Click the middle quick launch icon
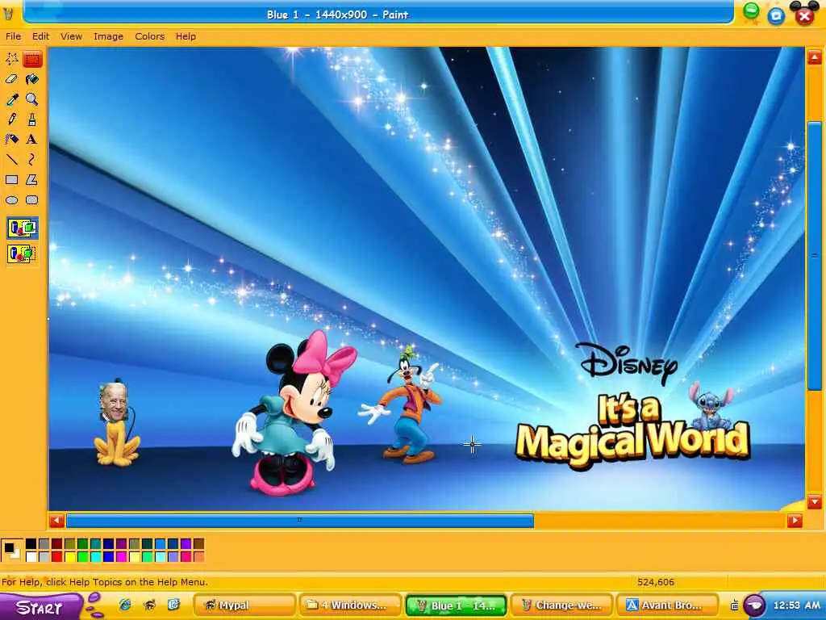Image resolution: width=826 pixels, height=620 pixels. pyautogui.click(x=149, y=605)
